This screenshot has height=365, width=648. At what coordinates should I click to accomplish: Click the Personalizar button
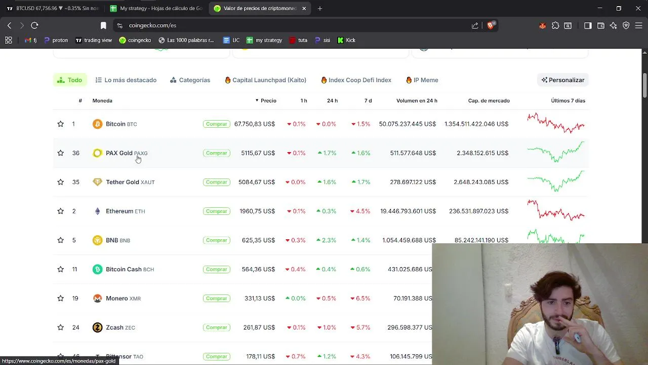[x=563, y=80]
